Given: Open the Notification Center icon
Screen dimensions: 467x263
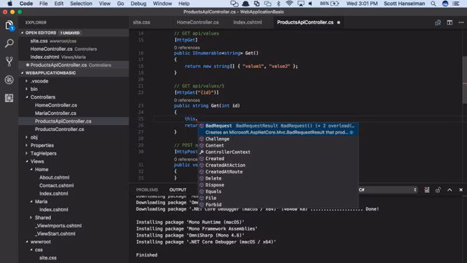Looking at the screenshot, I should (x=456, y=4).
